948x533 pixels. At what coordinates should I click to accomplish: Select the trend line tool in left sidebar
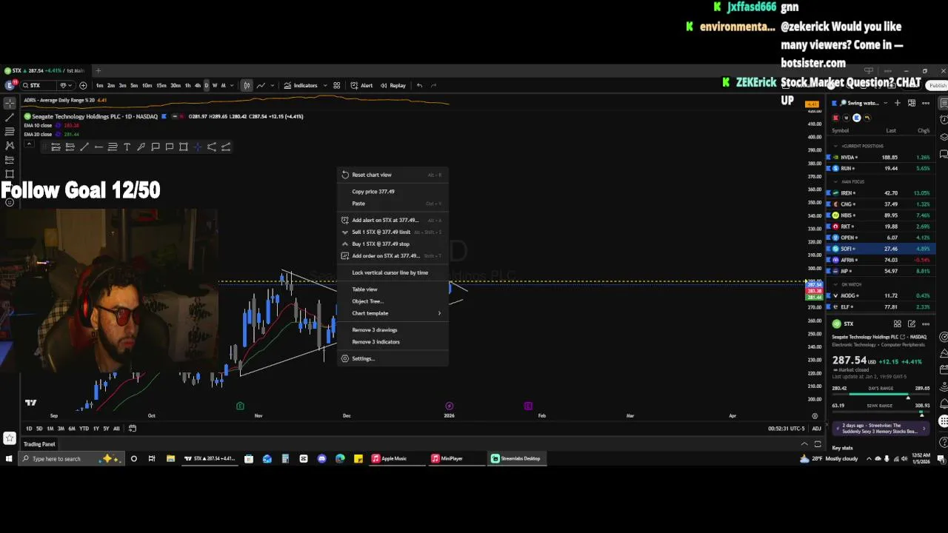point(10,118)
